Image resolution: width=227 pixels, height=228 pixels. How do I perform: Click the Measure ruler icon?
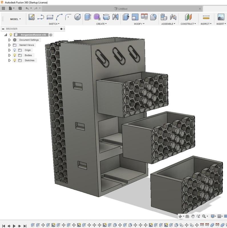pyautogui.click(x=206, y=17)
